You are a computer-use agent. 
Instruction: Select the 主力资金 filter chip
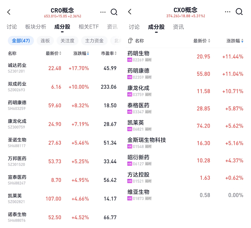94,41
